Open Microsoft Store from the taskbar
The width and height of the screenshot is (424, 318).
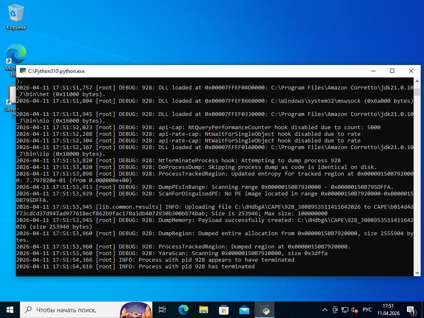224,310
